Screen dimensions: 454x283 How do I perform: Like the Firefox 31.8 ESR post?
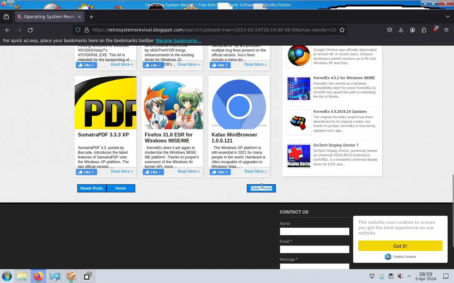click(x=153, y=172)
